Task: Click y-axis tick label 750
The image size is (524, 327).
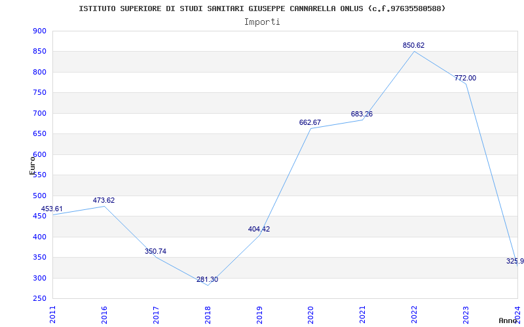Action: 39,93
